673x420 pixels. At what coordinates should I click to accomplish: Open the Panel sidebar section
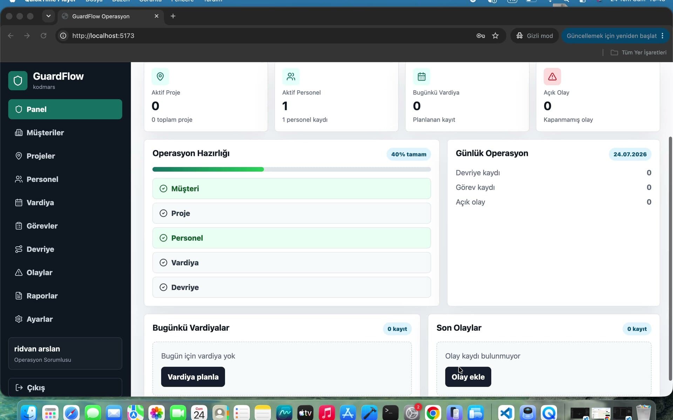pos(65,109)
